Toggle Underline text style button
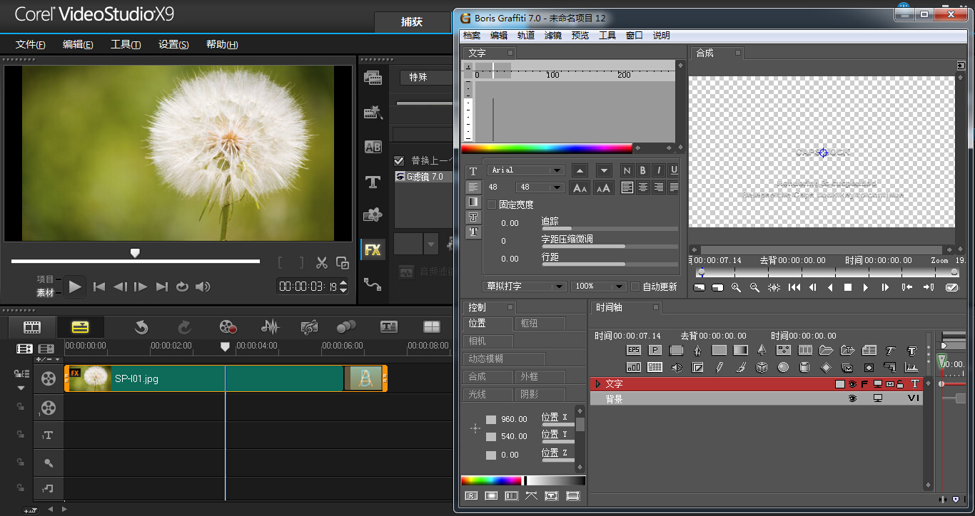 click(x=673, y=170)
